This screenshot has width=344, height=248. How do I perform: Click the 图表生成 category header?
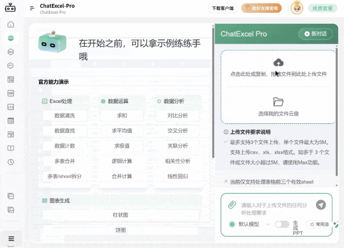[56, 201]
